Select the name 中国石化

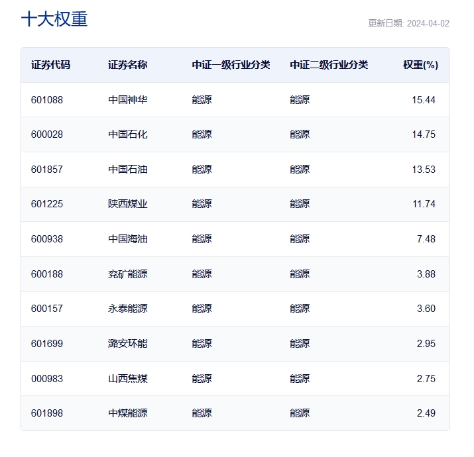pyautogui.click(x=127, y=134)
